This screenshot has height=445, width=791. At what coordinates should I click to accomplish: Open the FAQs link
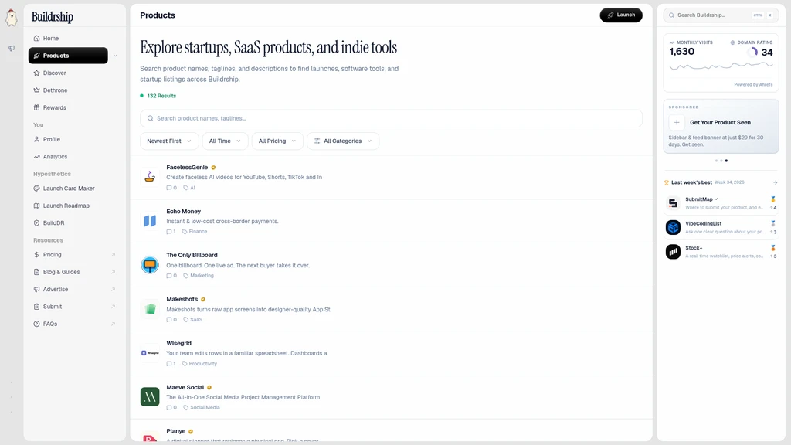point(50,324)
